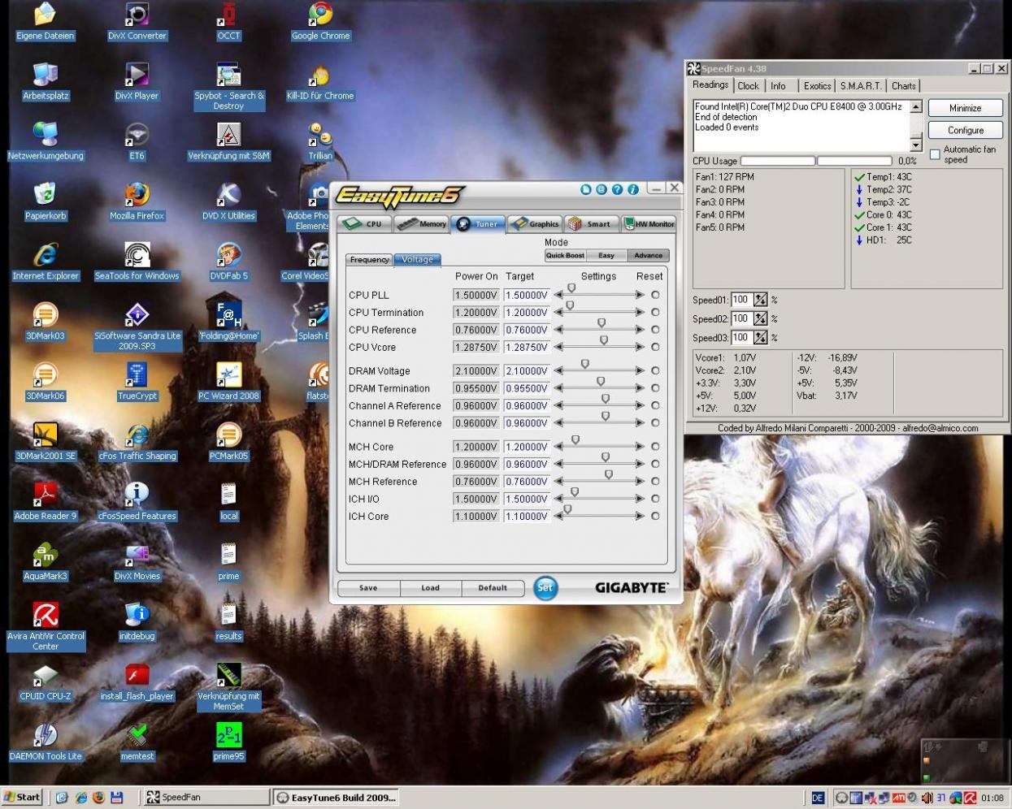Image resolution: width=1012 pixels, height=809 pixels.
Task: Open the S.M.A.R.T. tab in SpeedFan
Action: click(861, 86)
